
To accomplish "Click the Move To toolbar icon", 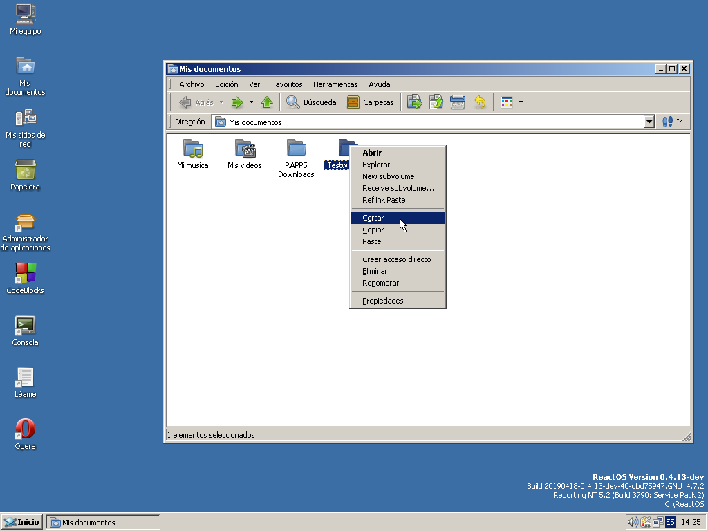I will click(415, 102).
